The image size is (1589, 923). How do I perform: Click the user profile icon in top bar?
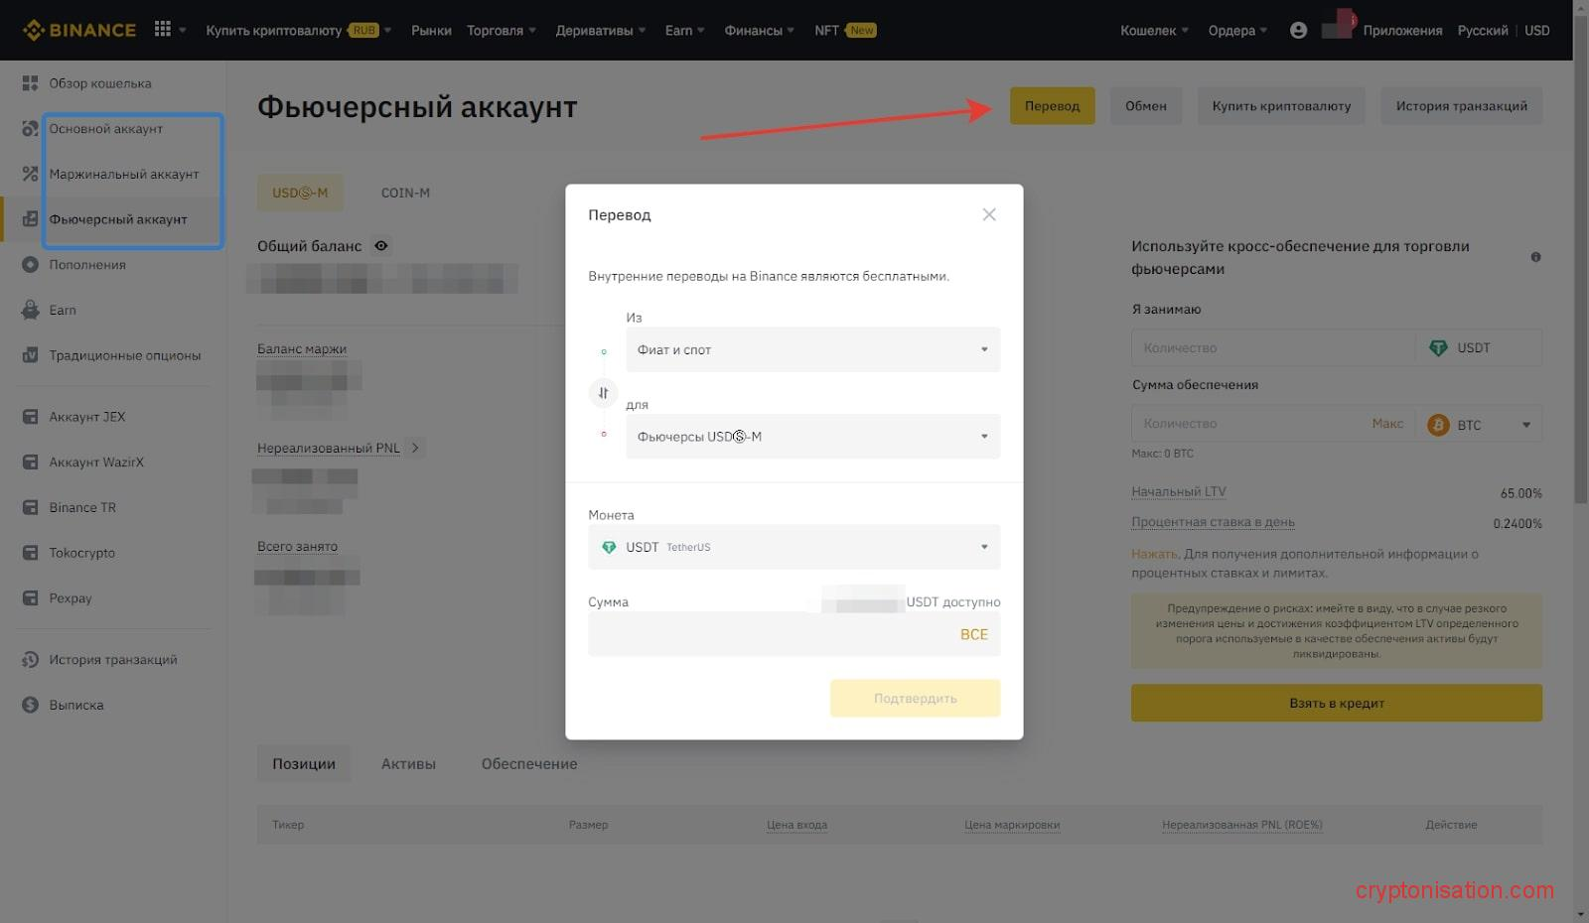[1298, 30]
